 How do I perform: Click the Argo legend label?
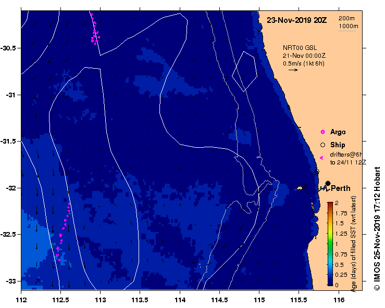[338, 132]
